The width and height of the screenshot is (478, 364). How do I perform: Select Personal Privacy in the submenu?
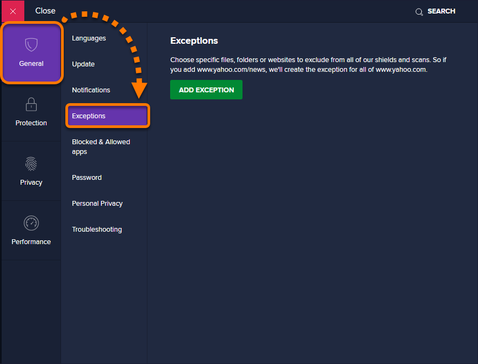[x=97, y=204]
